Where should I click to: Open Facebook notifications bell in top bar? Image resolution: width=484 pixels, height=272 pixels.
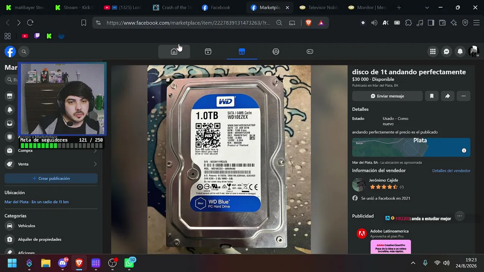(460, 51)
